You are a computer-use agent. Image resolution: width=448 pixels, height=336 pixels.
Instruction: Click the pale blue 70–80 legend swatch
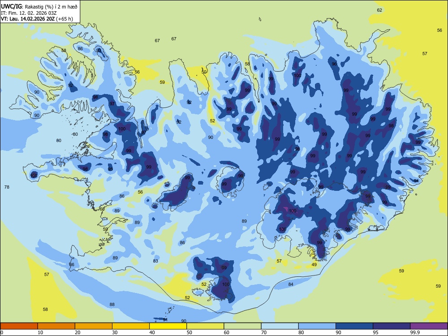[280, 326]
